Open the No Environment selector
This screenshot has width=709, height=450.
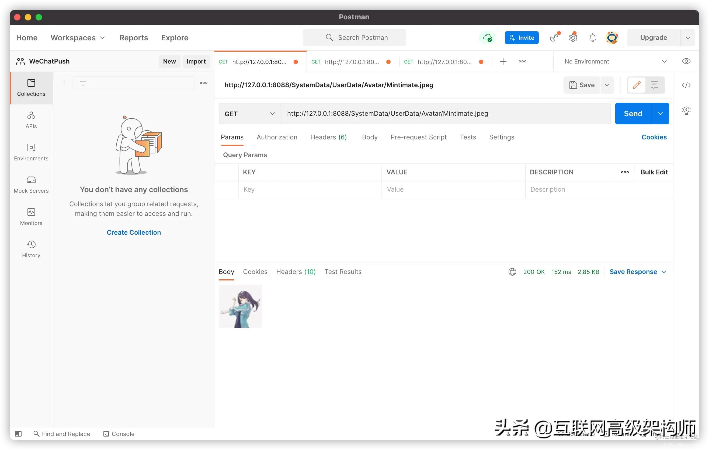pyautogui.click(x=615, y=61)
